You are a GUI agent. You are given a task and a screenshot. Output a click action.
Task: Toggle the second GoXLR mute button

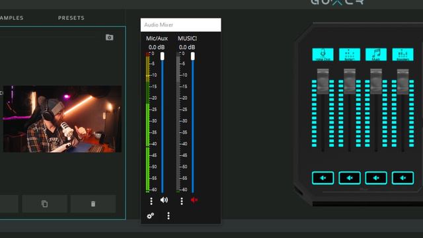(x=350, y=178)
